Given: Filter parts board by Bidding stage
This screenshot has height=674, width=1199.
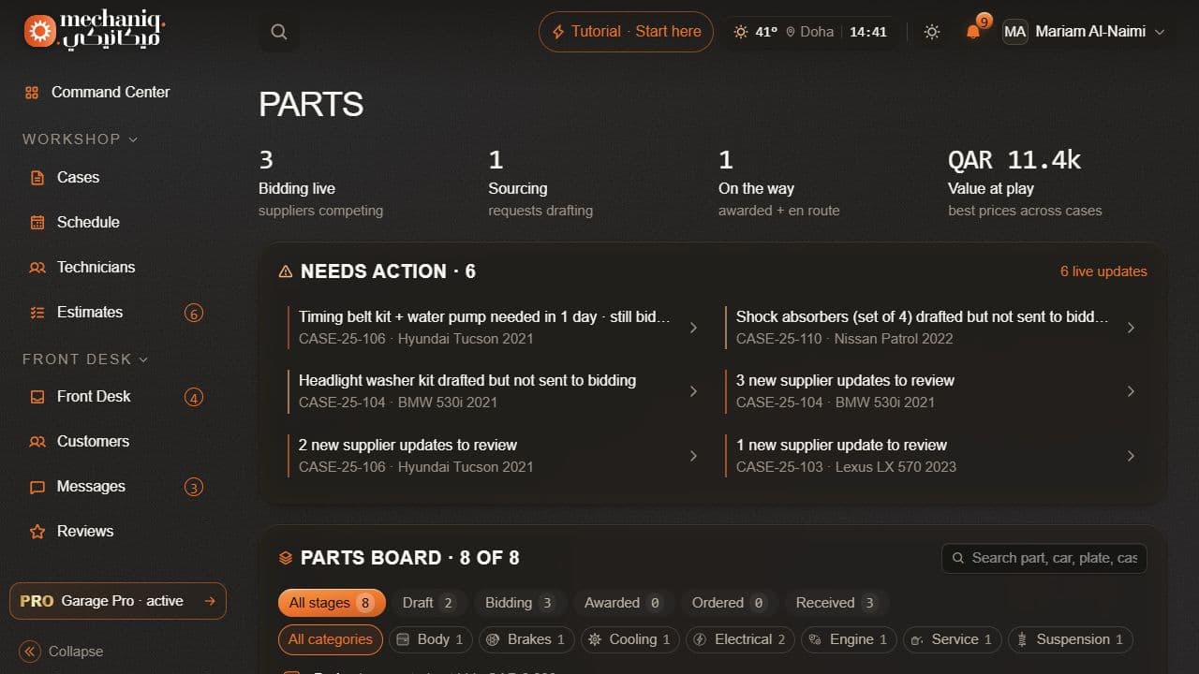Looking at the screenshot, I should pos(520,603).
